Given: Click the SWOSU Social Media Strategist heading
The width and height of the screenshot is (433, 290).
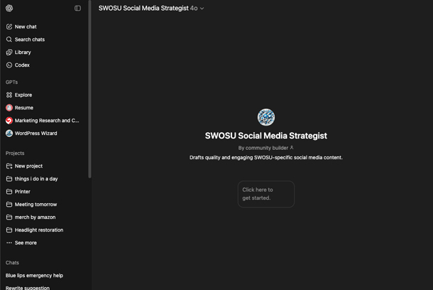Looking at the screenshot, I should 266,136.
